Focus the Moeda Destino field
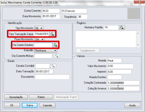 [x=114, y=77]
